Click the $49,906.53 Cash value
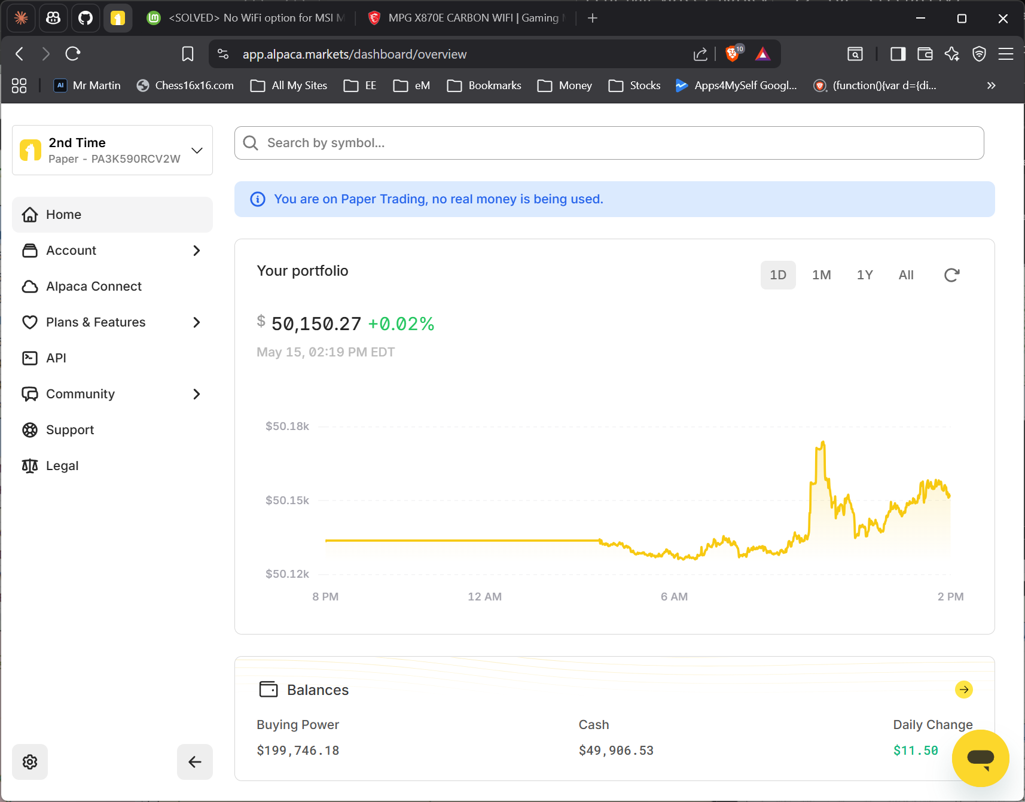This screenshot has height=802, width=1025. tap(616, 751)
